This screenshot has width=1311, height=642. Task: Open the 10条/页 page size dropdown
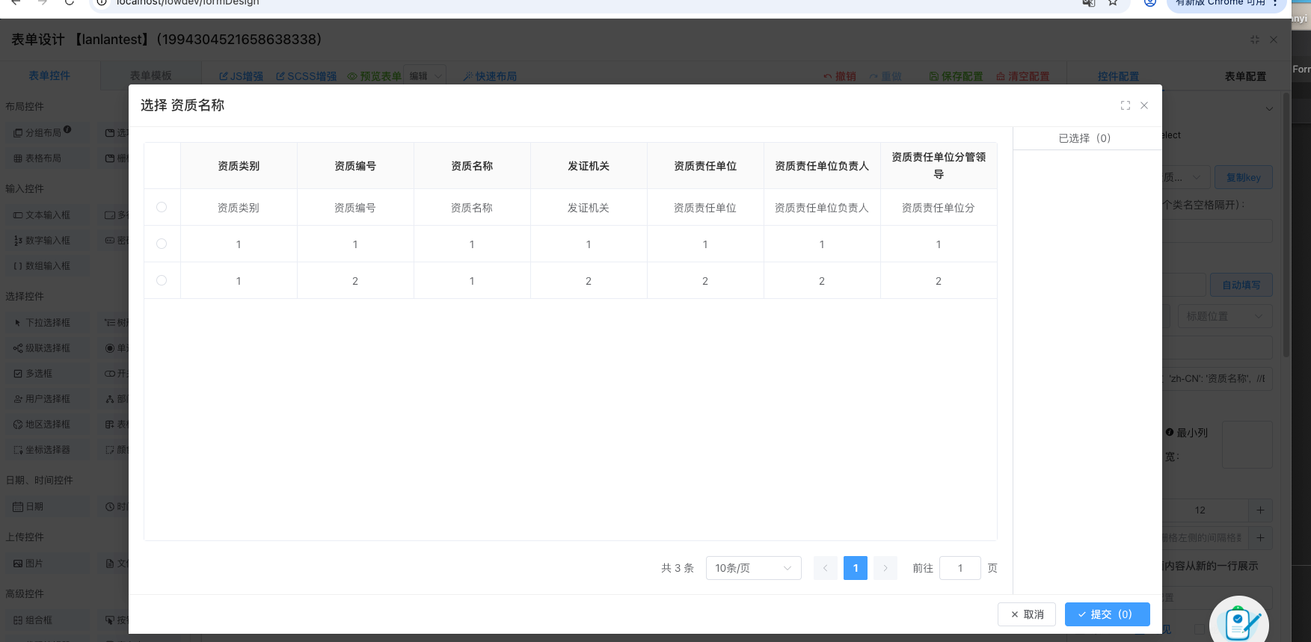(x=753, y=568)
